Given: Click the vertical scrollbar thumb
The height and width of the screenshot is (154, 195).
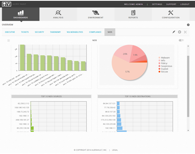Looking at the screenshot, I should pyautogui.click(x=188, y=86).
